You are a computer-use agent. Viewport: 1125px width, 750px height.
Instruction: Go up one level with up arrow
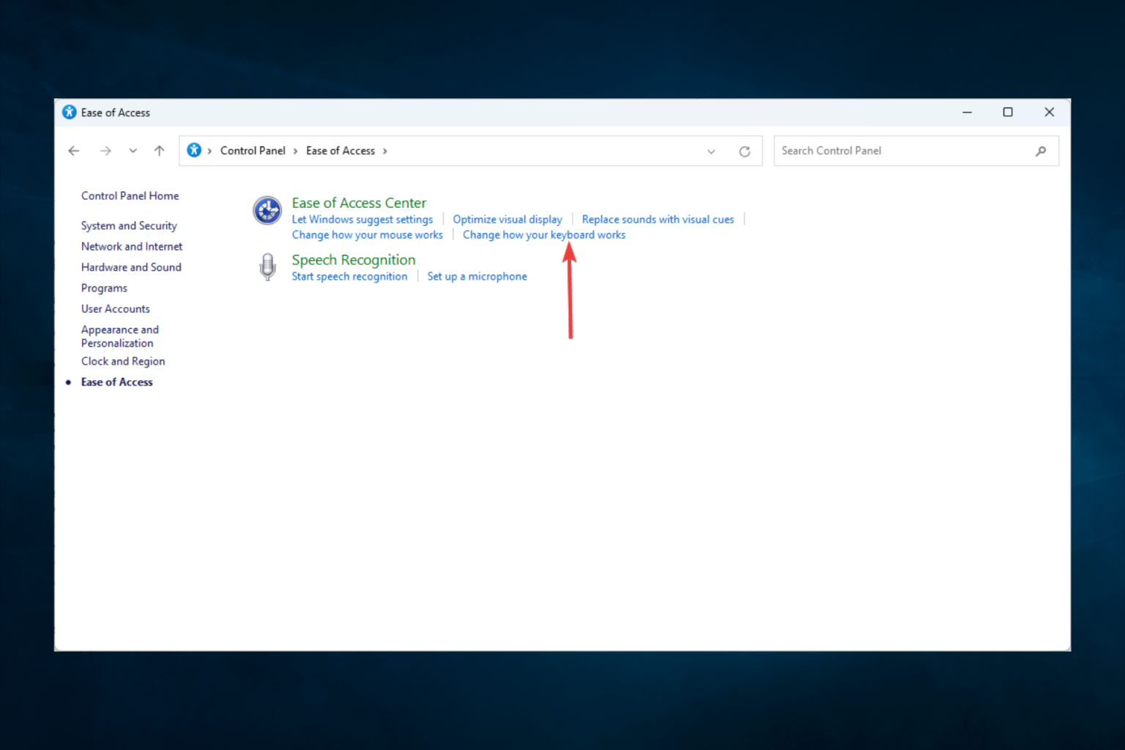159,151
